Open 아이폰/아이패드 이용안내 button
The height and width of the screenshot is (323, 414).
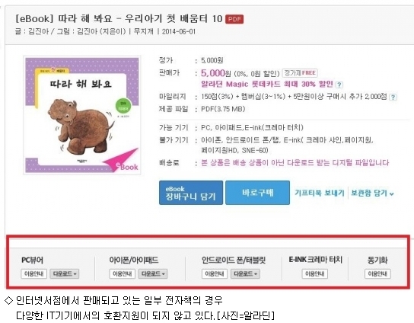coord(123,273)
